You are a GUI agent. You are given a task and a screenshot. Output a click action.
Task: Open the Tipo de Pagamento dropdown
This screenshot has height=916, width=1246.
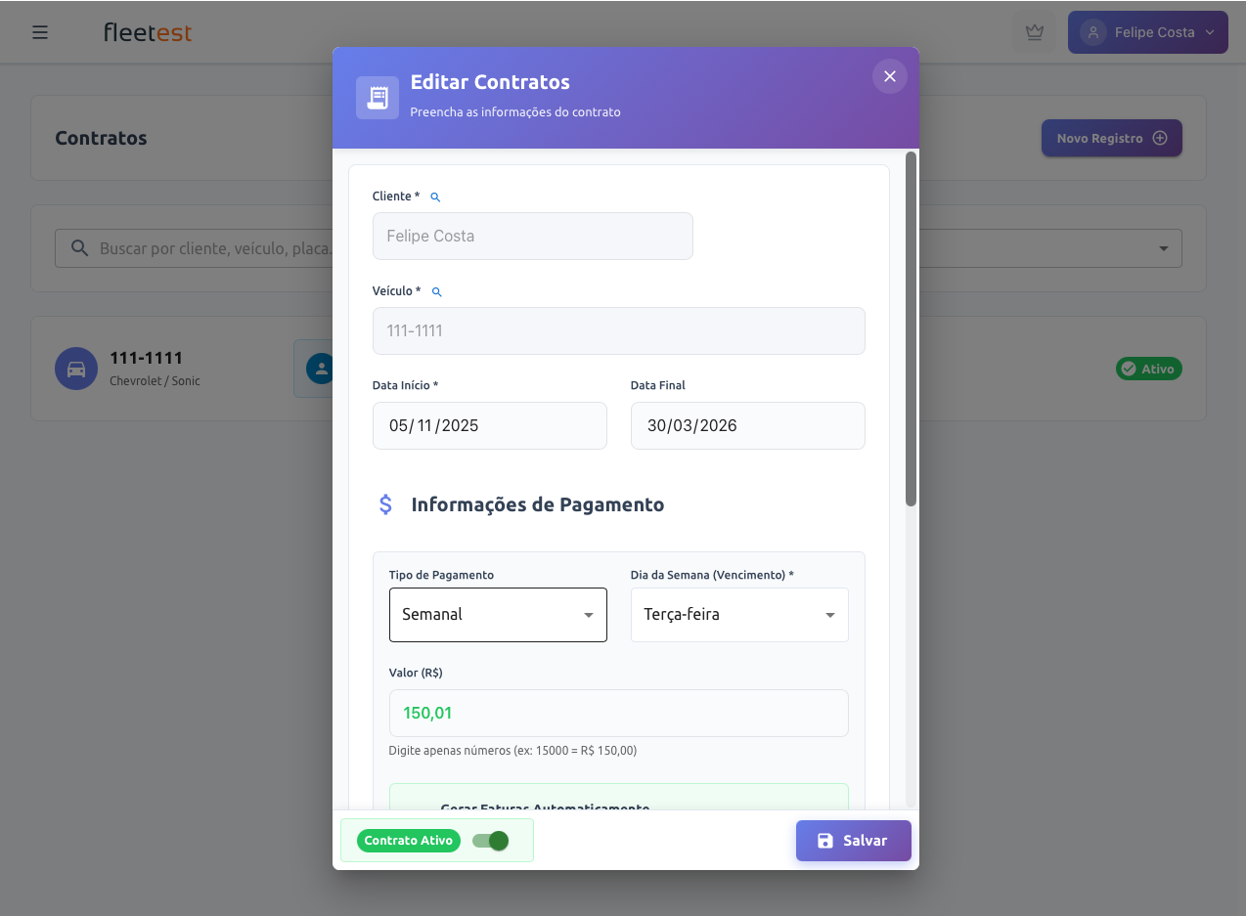pyautogui.click(x=498, y=615)
